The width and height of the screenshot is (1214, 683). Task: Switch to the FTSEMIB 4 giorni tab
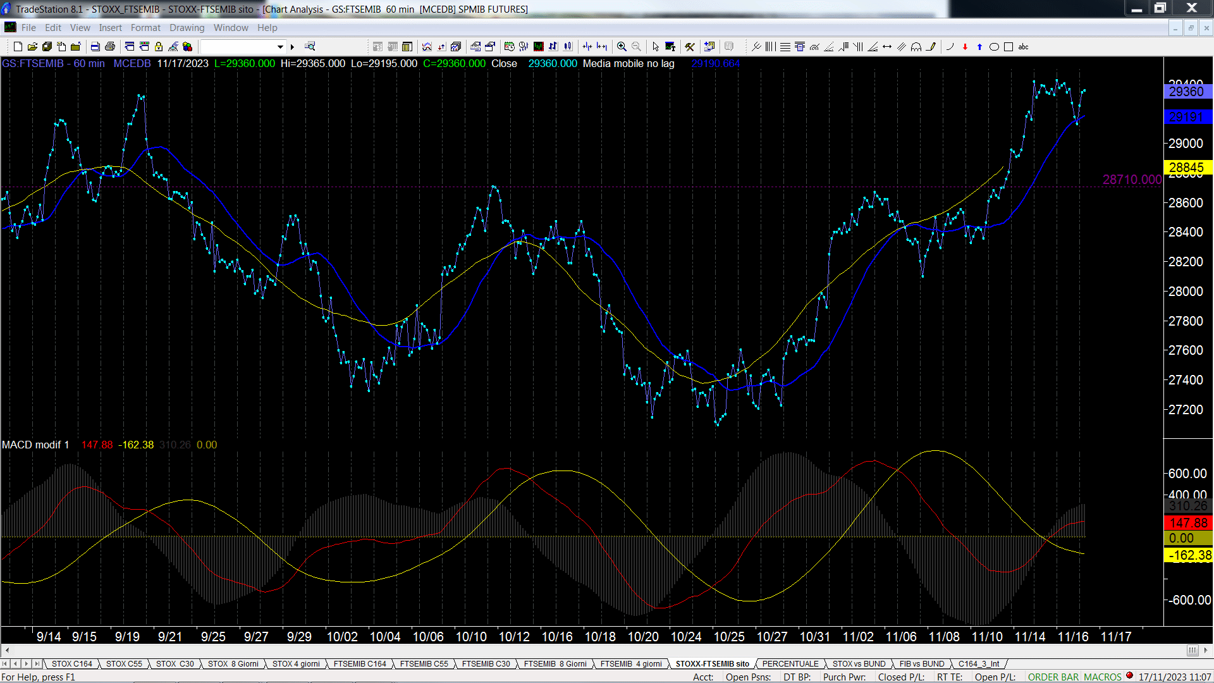click(631, 663)
